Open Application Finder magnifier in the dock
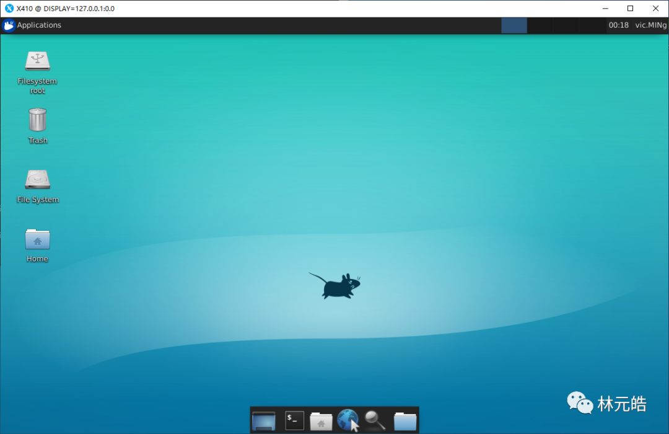 click(x=375, y=420)
